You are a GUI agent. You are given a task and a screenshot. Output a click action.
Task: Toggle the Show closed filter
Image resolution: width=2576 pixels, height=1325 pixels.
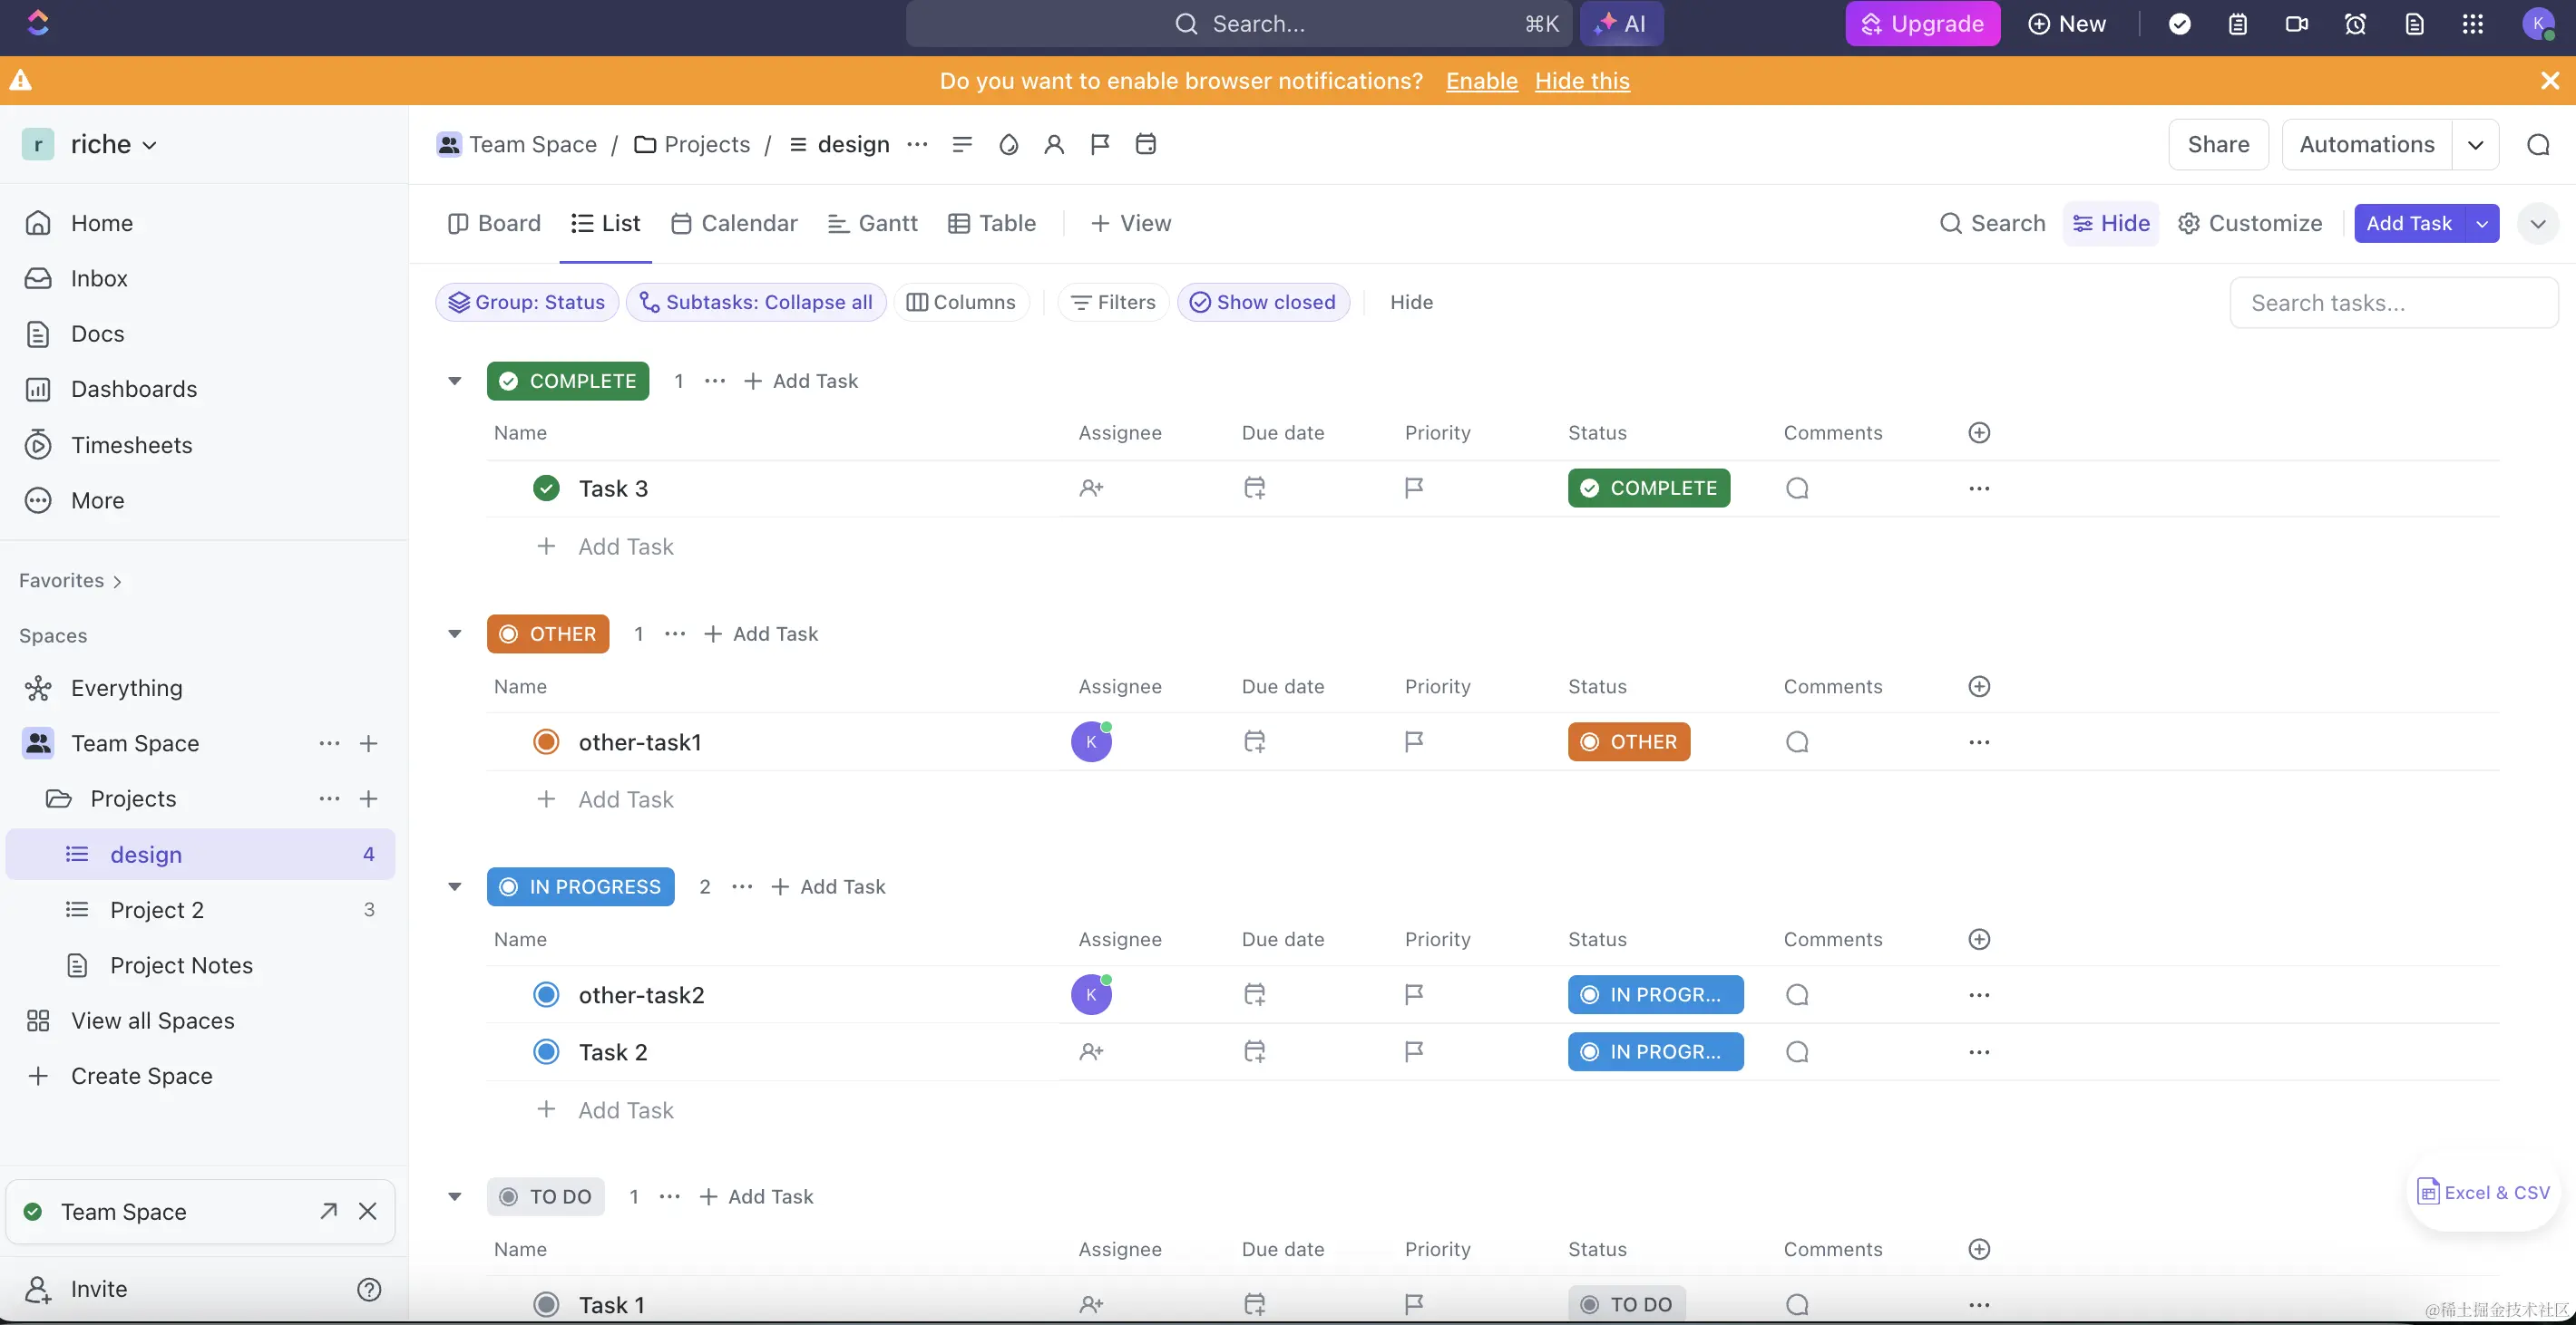tap(1263, 302)
